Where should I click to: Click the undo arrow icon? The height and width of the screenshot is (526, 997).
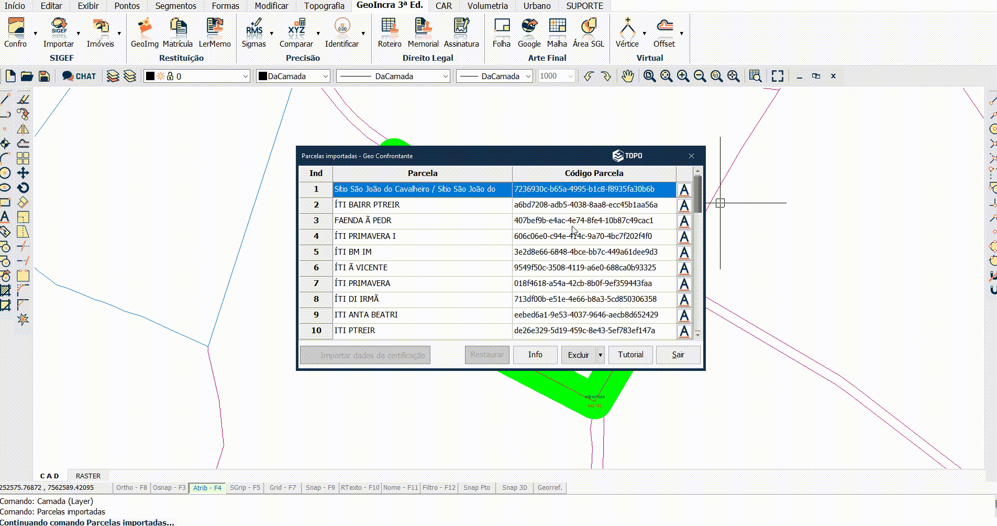(589, 76)
